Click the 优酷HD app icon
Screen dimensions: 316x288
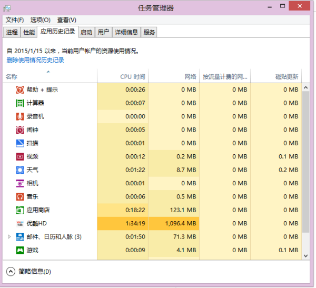[x=20, y=224]
